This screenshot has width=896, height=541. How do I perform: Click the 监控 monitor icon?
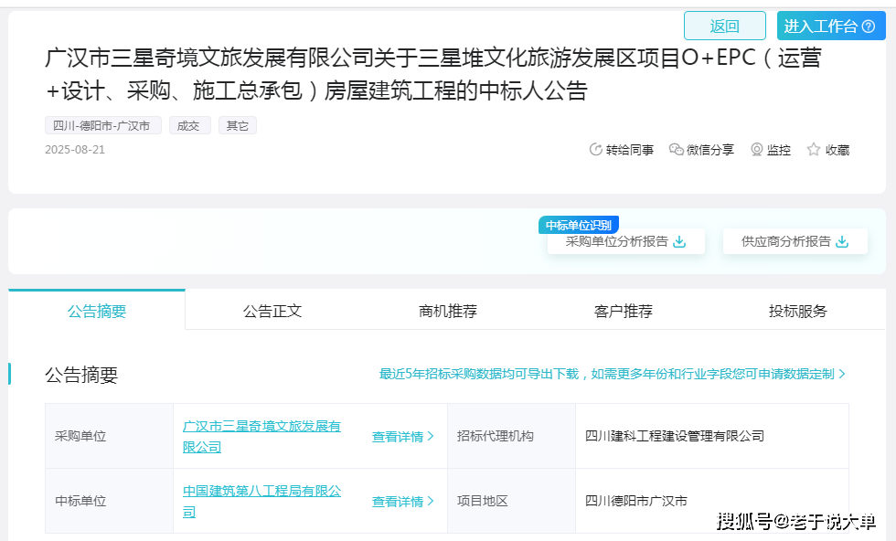757,150
